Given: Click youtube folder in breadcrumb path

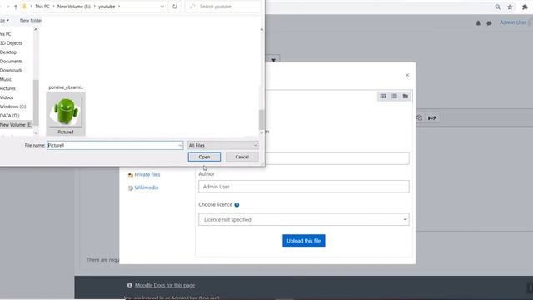Looking at the screenshot, I should click(107, 7).
